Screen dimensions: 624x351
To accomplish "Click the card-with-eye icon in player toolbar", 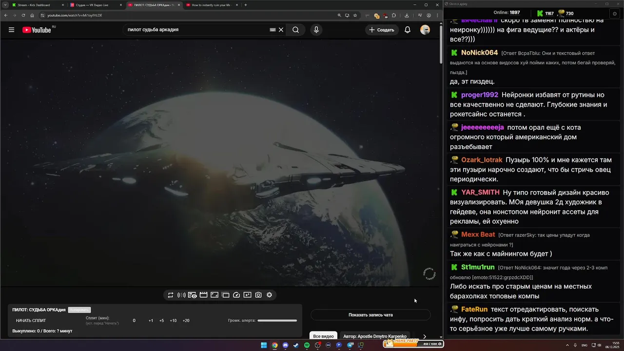I will pyautogui.click(x=193, y=295).
